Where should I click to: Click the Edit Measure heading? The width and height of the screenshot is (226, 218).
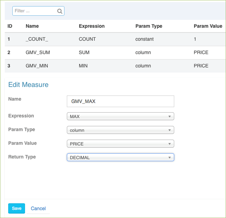tap(28, 85)
